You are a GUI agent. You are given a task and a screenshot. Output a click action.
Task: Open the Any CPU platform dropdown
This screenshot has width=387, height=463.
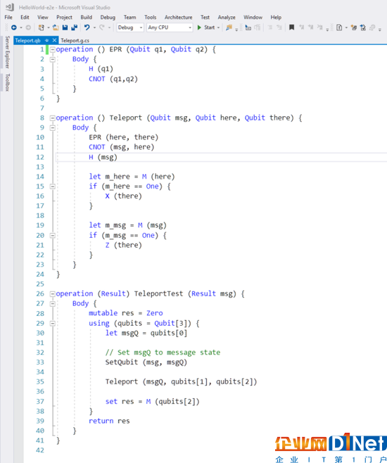coord(170,27)
